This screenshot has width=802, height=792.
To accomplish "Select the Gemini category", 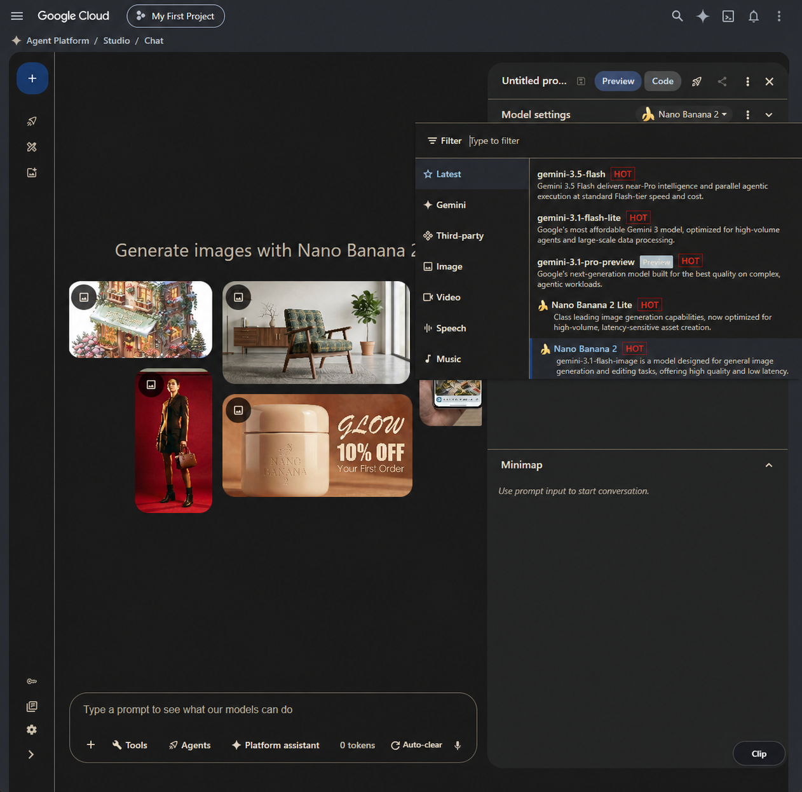I will [472, 205].
